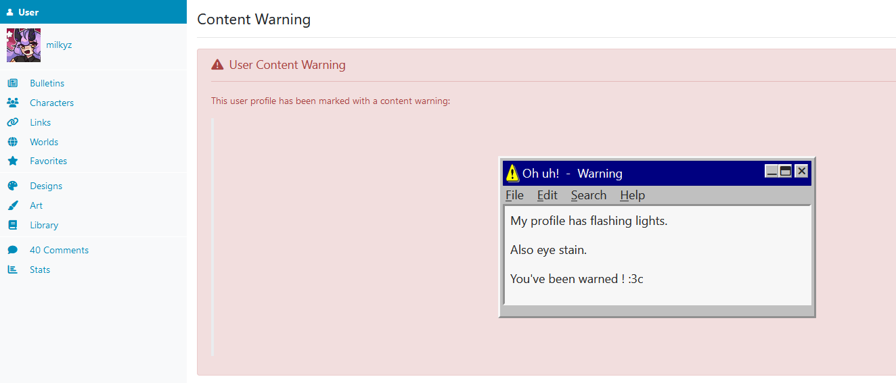The height and width of the screenshot is (383, 896).
Task: Click the User sidebar header
Action: 93,12
